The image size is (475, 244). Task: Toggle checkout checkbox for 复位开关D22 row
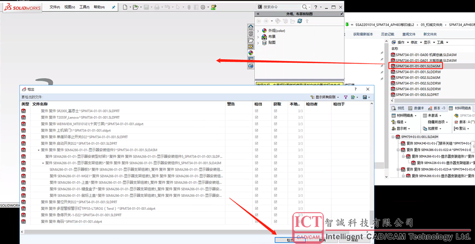pos(257,202)
